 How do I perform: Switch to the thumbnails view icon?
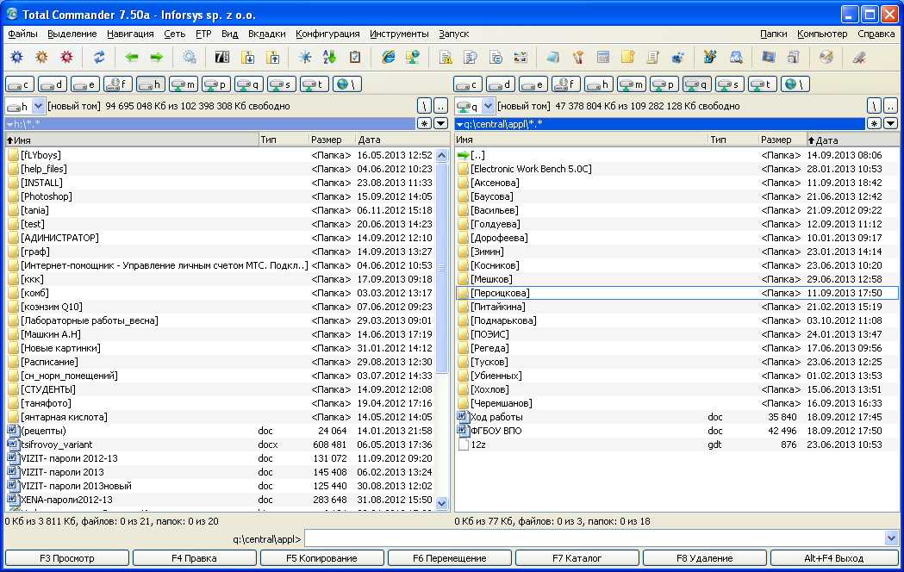pos(521,57)
